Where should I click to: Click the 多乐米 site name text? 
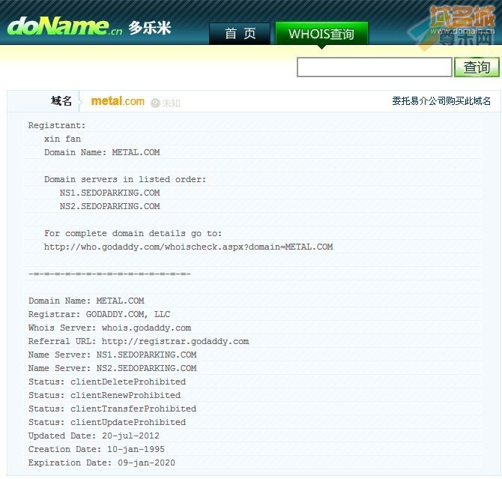pos(150,28)
